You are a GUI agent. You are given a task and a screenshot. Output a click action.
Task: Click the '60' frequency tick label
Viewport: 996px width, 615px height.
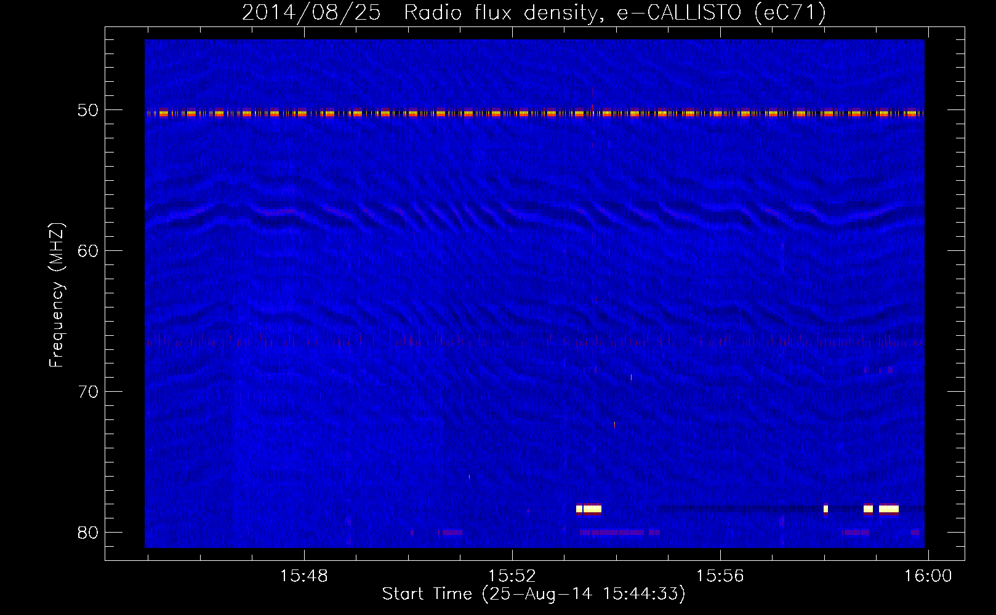coord(88,251)
